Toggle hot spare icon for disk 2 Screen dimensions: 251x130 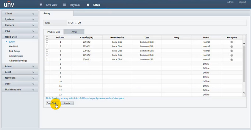click(232, 46)
